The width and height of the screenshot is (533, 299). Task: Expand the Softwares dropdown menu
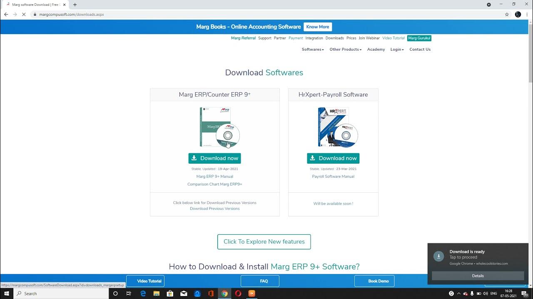tap(313, 49)
